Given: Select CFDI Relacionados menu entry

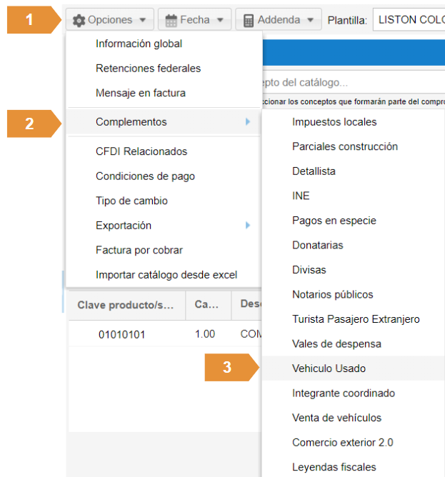Looking at the screenshot, I should point(141,151).
